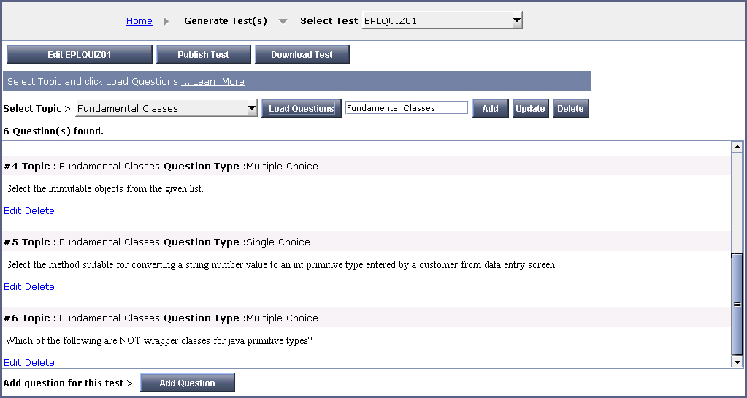Open the Select Topic dropdown
The width and height of the screenshot is (747, 398).
[x=166, y=108]
